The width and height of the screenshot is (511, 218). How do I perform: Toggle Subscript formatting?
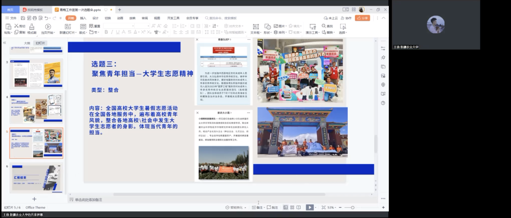pyautogui.click(x=149, y=32)
